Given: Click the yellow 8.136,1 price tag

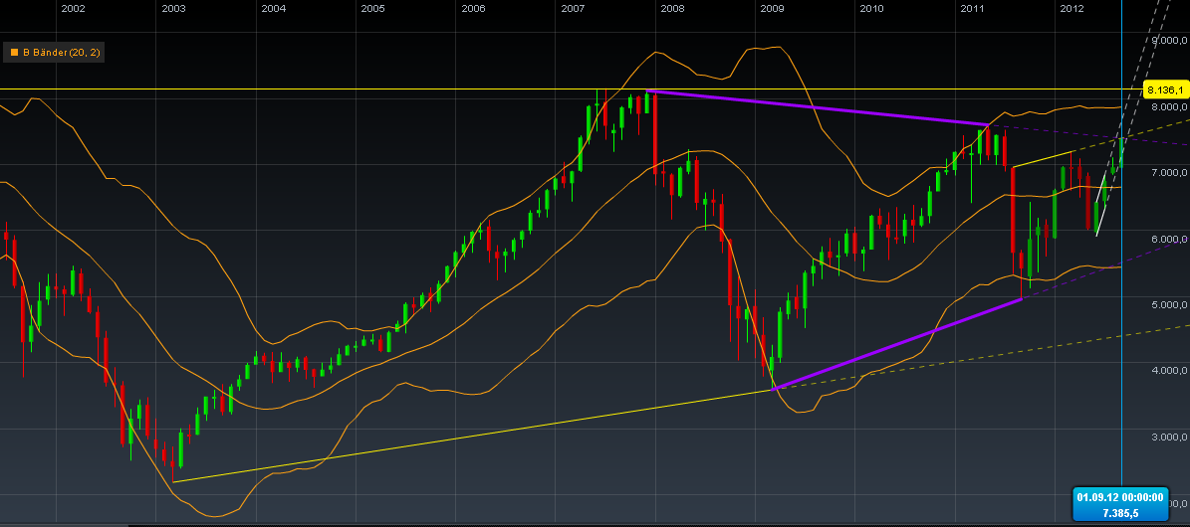Looking at the screenshot, I should tap(1163, 88).
